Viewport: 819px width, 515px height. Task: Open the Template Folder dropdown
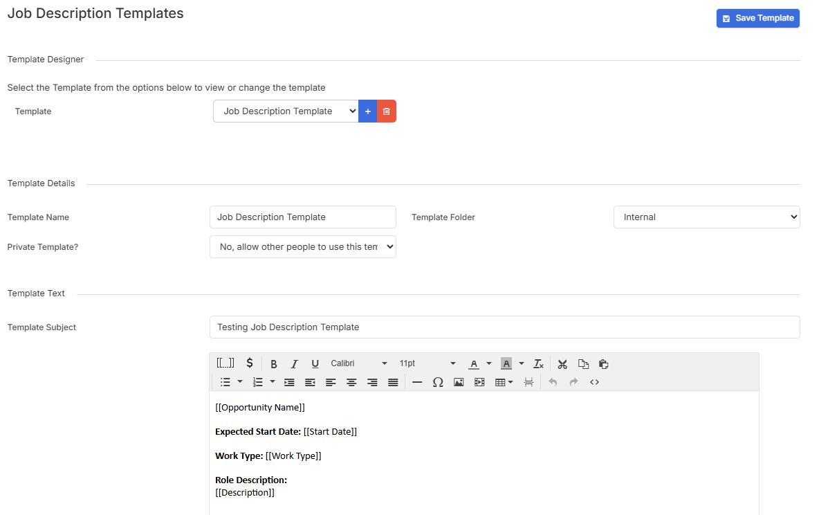pos(707,217)
